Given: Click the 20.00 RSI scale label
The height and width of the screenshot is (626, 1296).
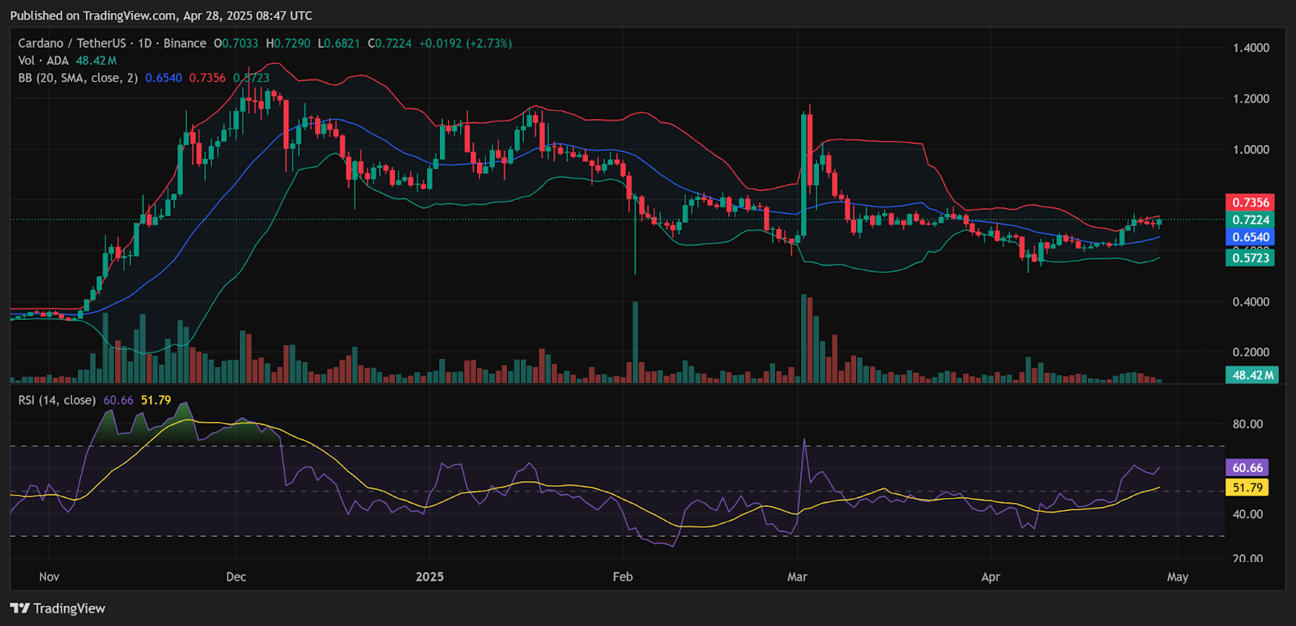Looking at the screenshot, I should coord(1247,558).
